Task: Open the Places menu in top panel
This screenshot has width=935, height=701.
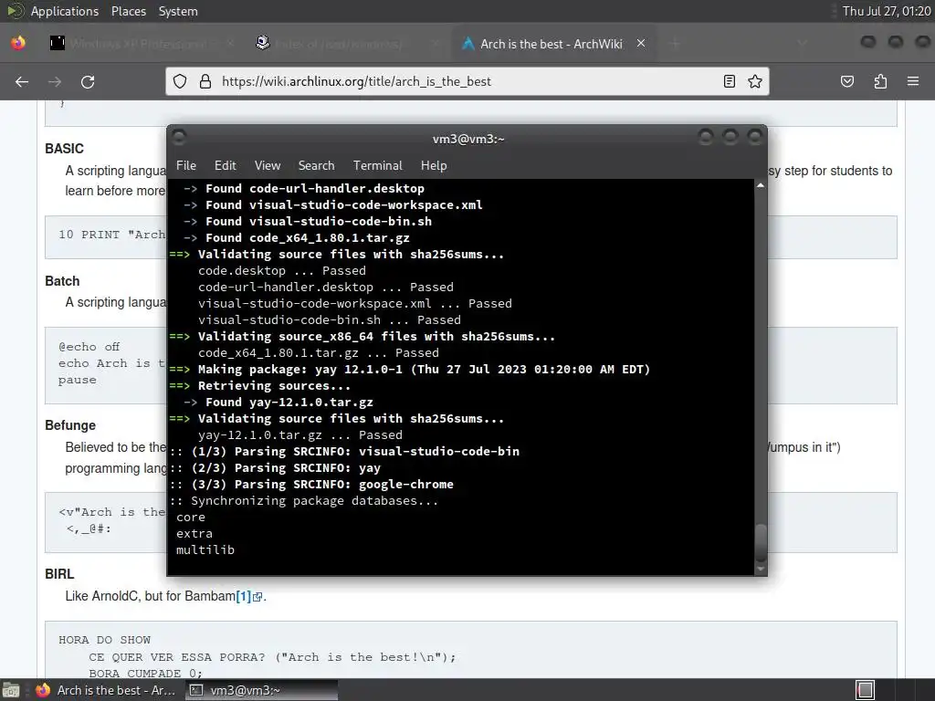Action: point(128,11)
